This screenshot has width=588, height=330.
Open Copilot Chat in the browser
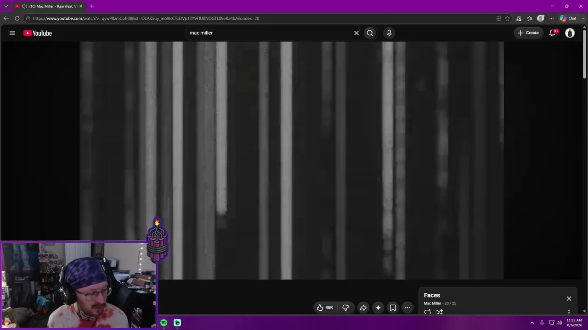[x=568, y=18]
